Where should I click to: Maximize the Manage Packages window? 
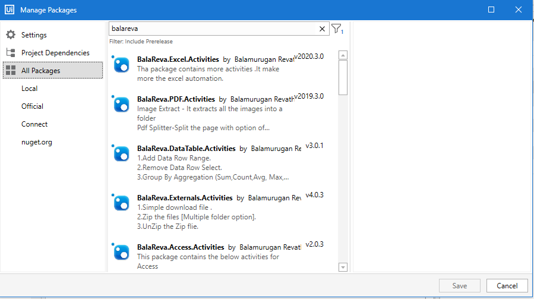(491, 10)
